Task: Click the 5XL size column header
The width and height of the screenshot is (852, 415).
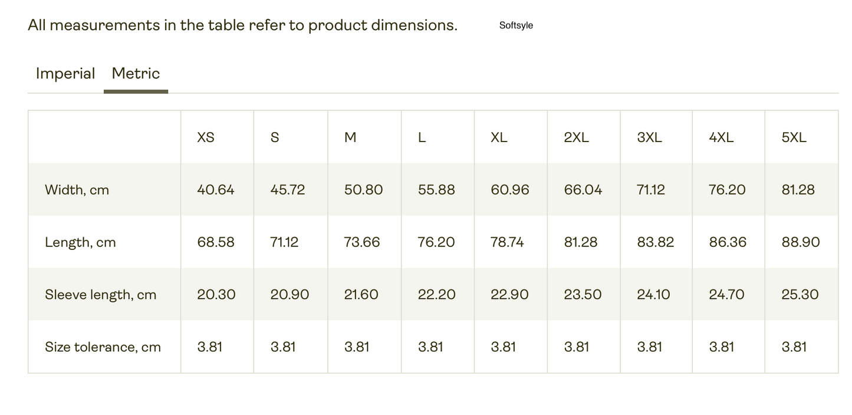Action: [794, 137]
